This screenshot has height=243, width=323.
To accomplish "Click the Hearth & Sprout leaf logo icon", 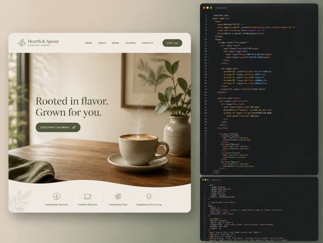I will [x=22, y=42].
